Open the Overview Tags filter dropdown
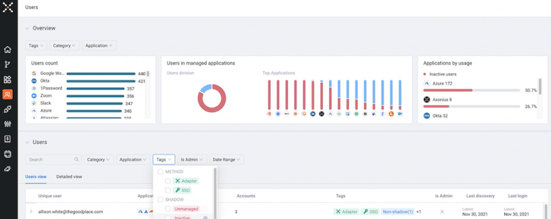Viewport: 551px width, 219px height. pyautogui.click(x=36, y=46)
